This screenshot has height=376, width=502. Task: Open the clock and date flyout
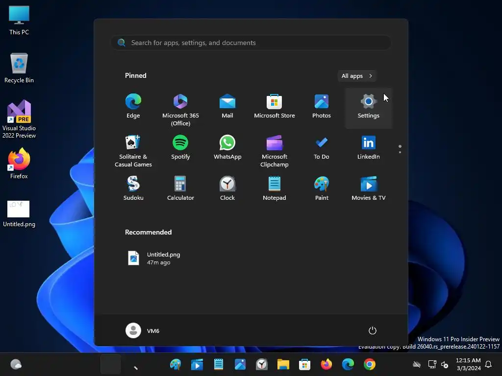pyautogui.click(x=468, y=364)
